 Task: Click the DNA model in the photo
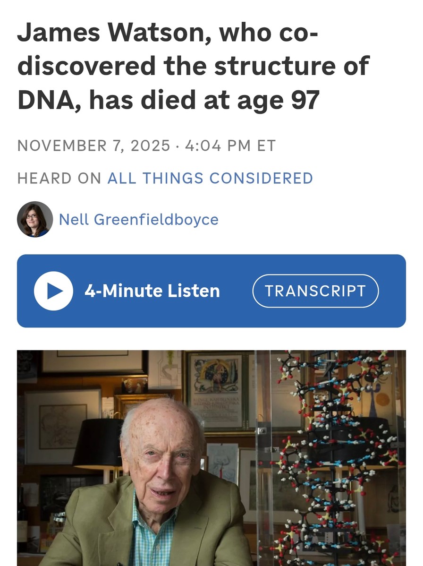pyautogui.click(x=330, y=449)
